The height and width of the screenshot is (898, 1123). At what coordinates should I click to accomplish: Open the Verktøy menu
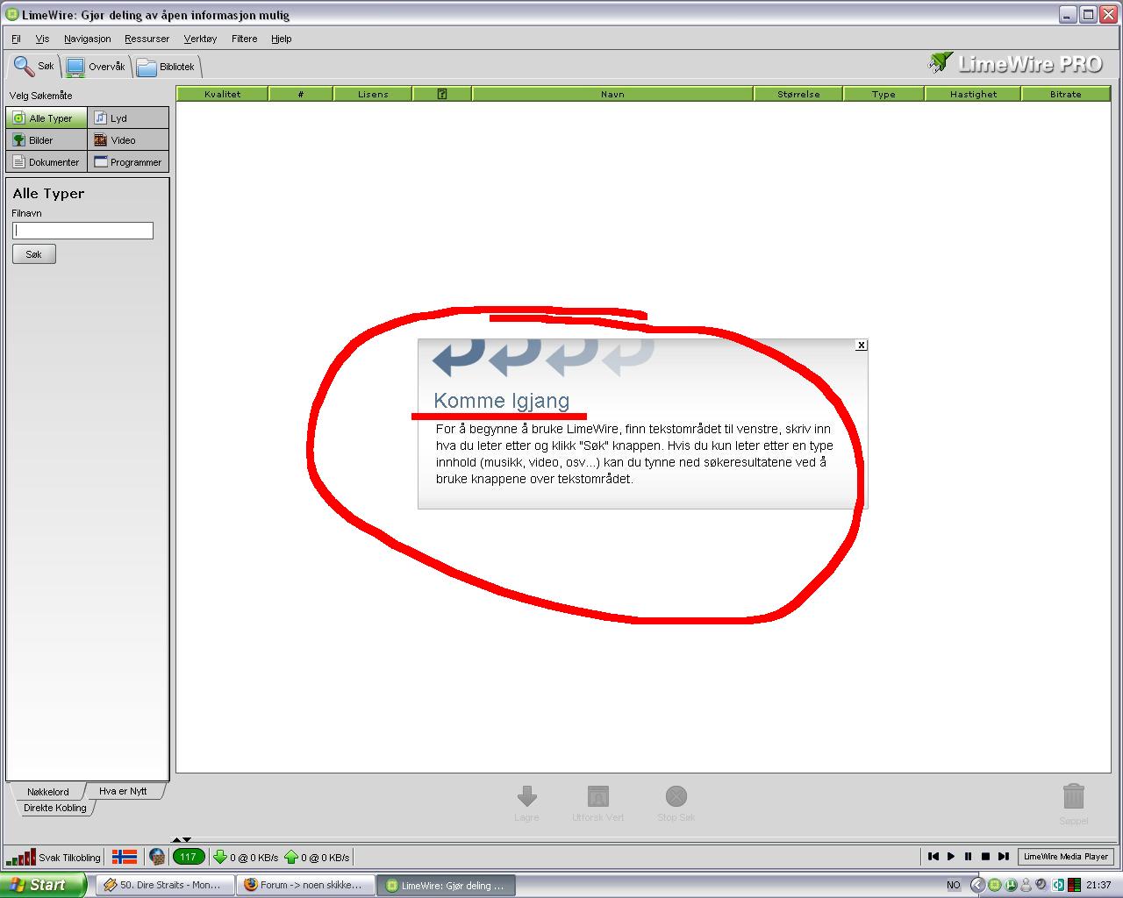click(200, 39)
